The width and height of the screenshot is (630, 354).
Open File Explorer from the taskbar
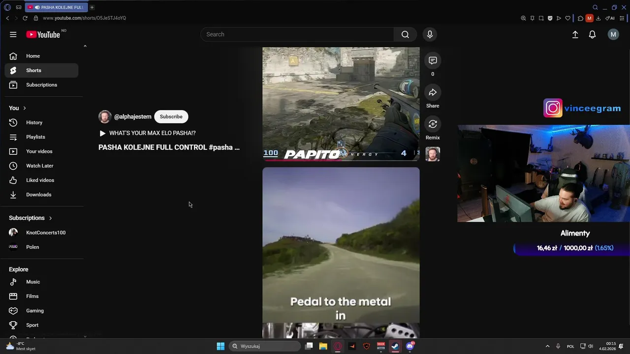click(323, 346)
